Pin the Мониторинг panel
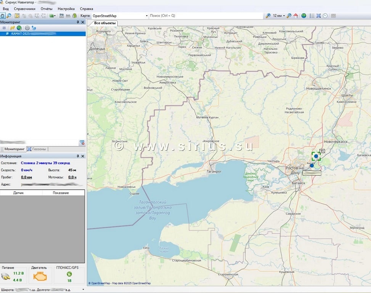This screenshot has width=371, height=293. [x=78, y=22]
